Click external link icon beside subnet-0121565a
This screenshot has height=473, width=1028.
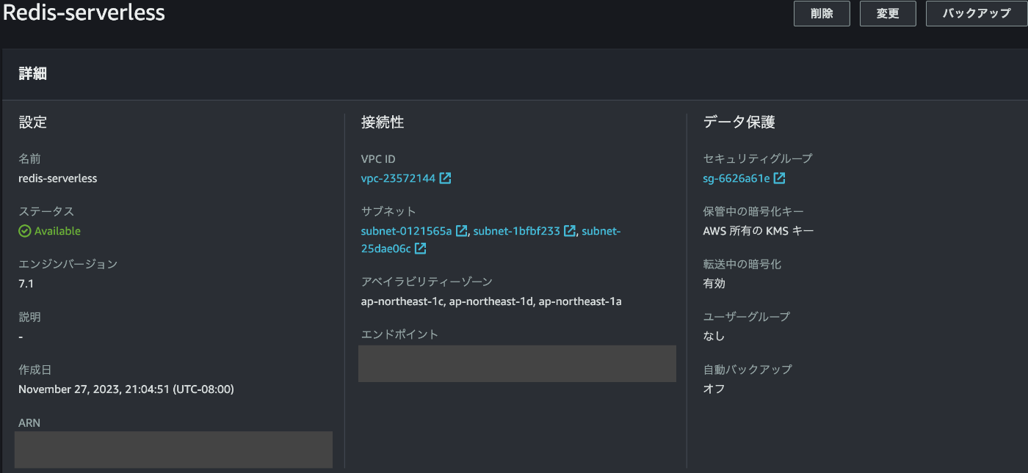coord(462,231)
